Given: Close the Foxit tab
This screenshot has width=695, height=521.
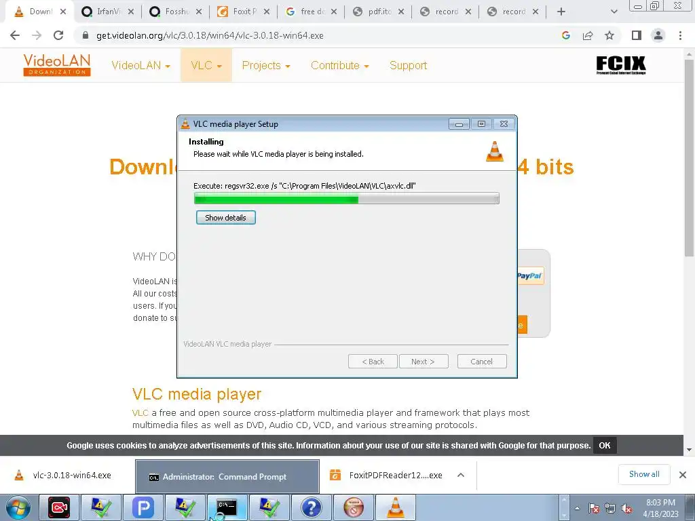Looking at the screenshot, I should (x=266, y=12).
